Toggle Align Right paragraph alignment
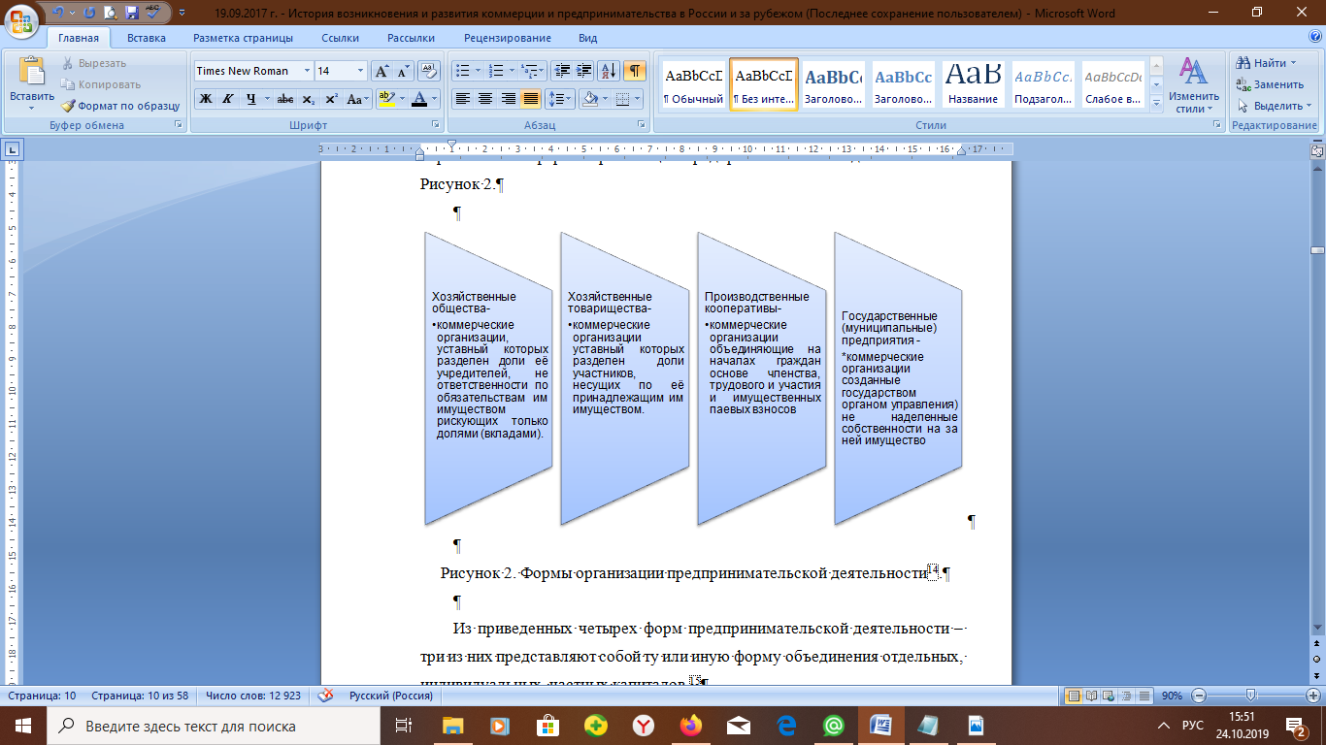1326x745 pixels. 507,99
